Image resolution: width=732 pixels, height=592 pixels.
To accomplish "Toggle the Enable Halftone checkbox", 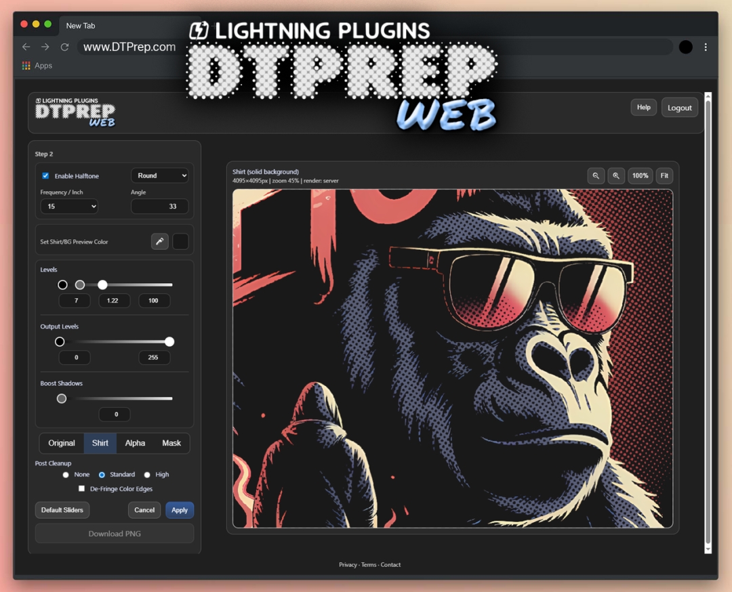I will click(46, 176).
